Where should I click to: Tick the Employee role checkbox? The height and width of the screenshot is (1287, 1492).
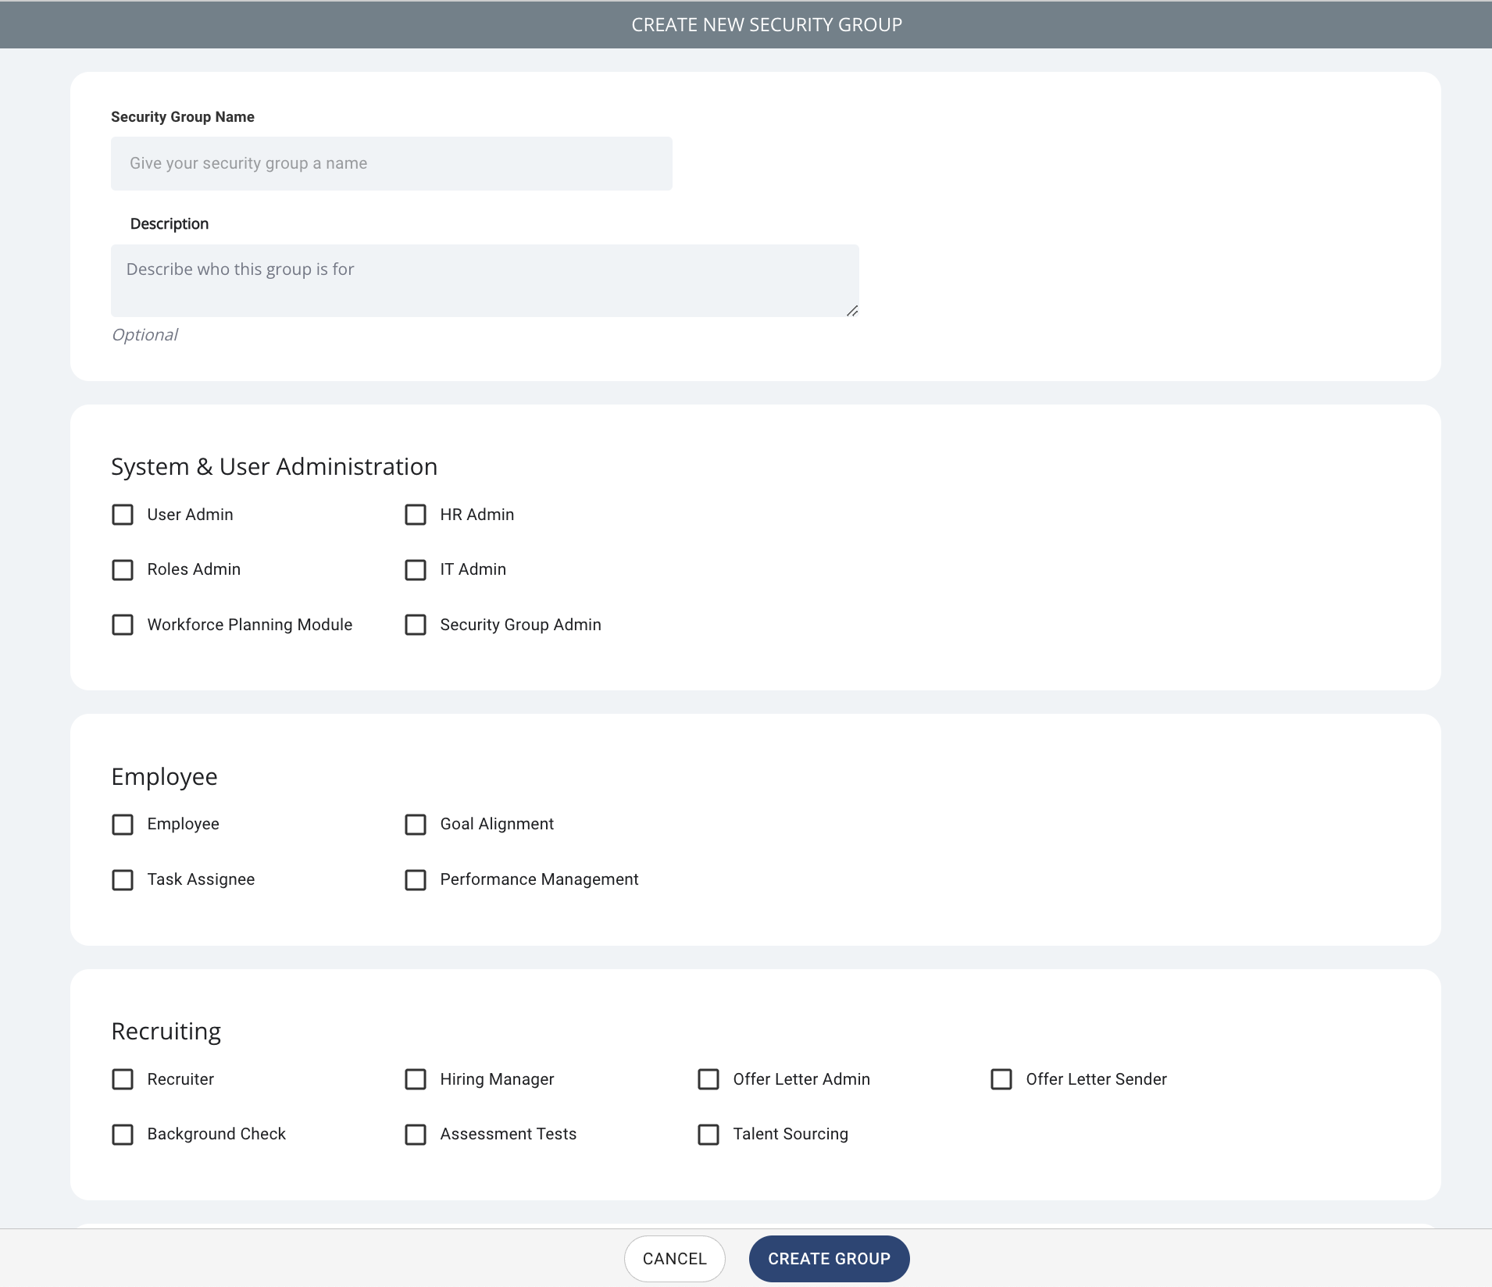point(123,825)
